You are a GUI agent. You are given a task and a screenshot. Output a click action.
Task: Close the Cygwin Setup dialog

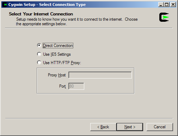(x=173, y=5)
